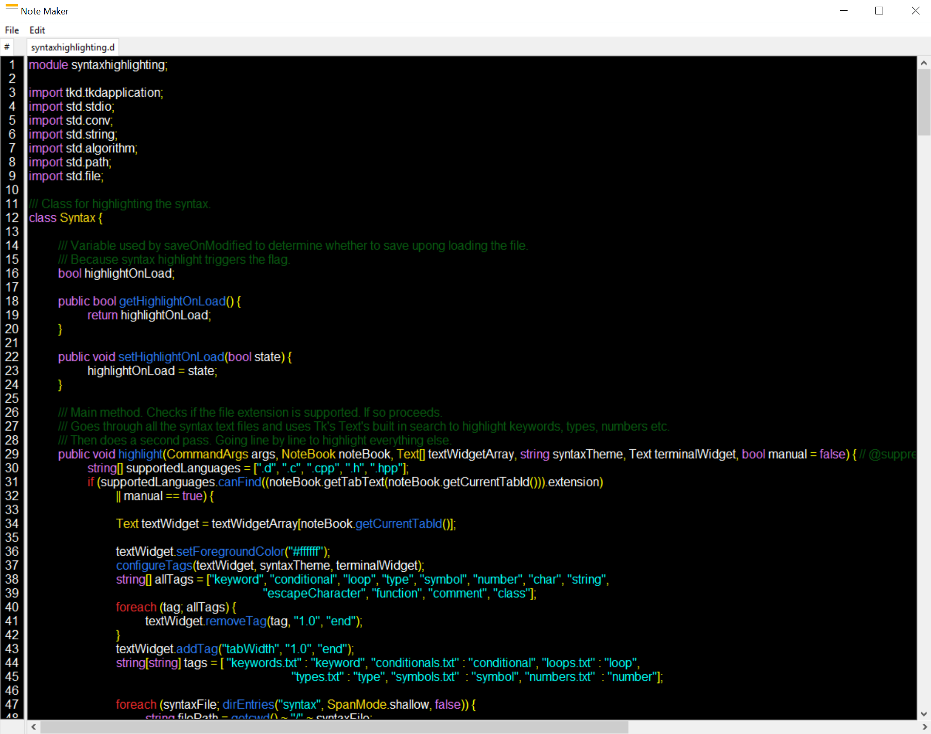This screenshot has height=734, width=931.
Task: Click the 'supportedLanguages' array declaration line
Action: coord(248,468)
